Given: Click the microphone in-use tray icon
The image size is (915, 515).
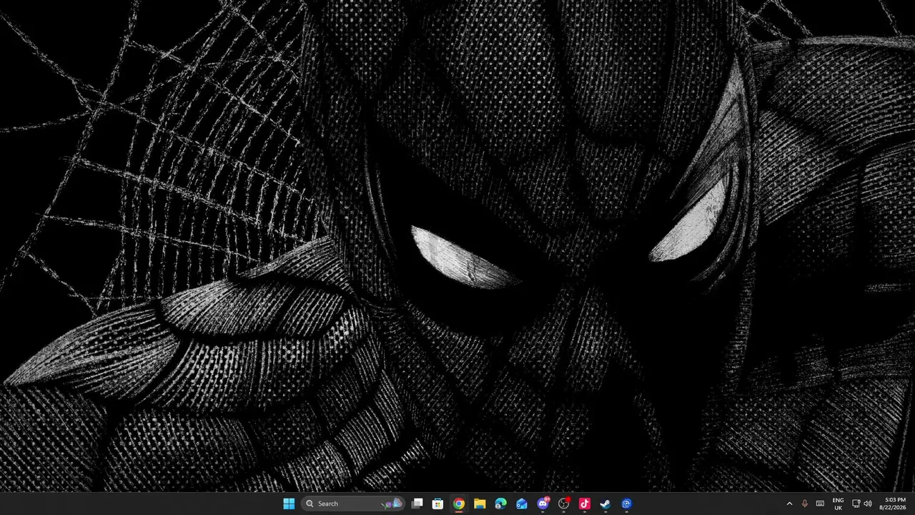Looking at the screenshot, I should [x=805, y=504].
